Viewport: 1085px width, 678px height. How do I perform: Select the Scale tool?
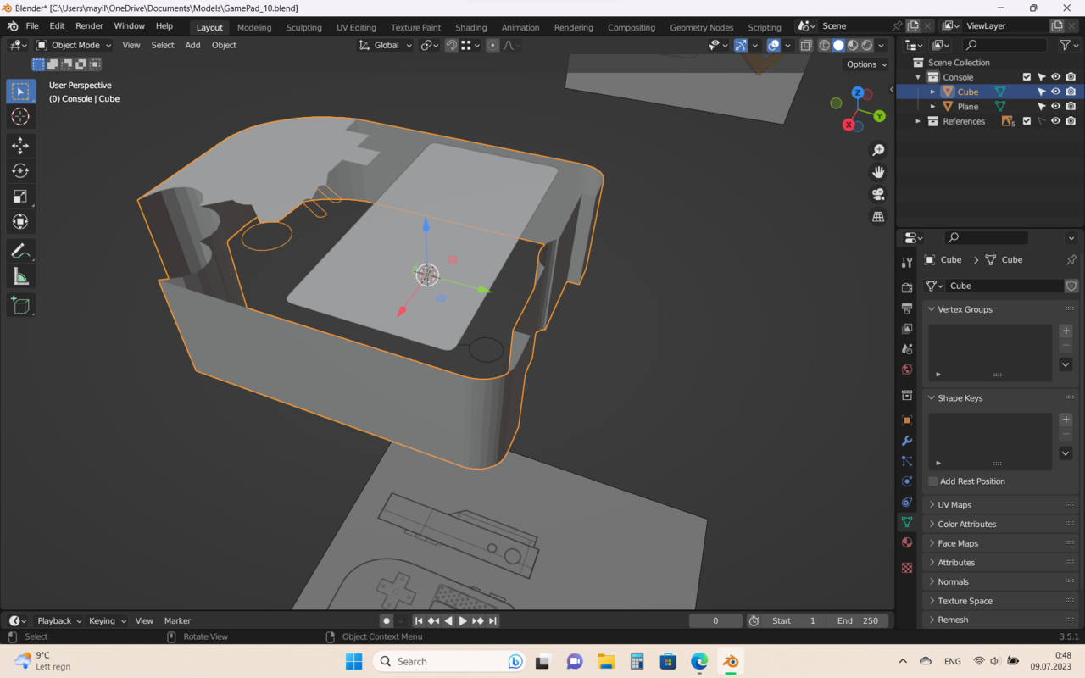pyautogui.click(x=20, y=197)
